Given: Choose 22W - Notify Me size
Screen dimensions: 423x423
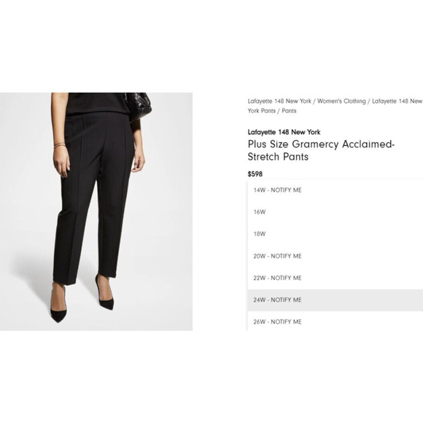Looking at the screenshot, I should (335, 278).
